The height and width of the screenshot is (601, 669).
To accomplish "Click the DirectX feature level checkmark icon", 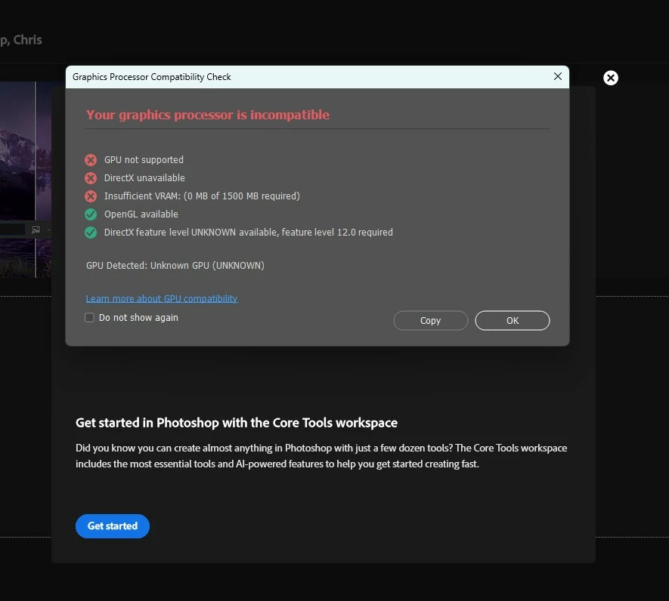I will coord(91,233).
